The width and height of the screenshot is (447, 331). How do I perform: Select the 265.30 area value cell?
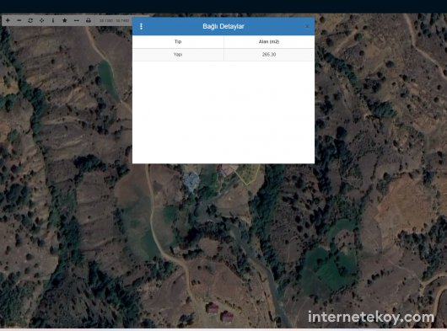(x=269, y=55)
